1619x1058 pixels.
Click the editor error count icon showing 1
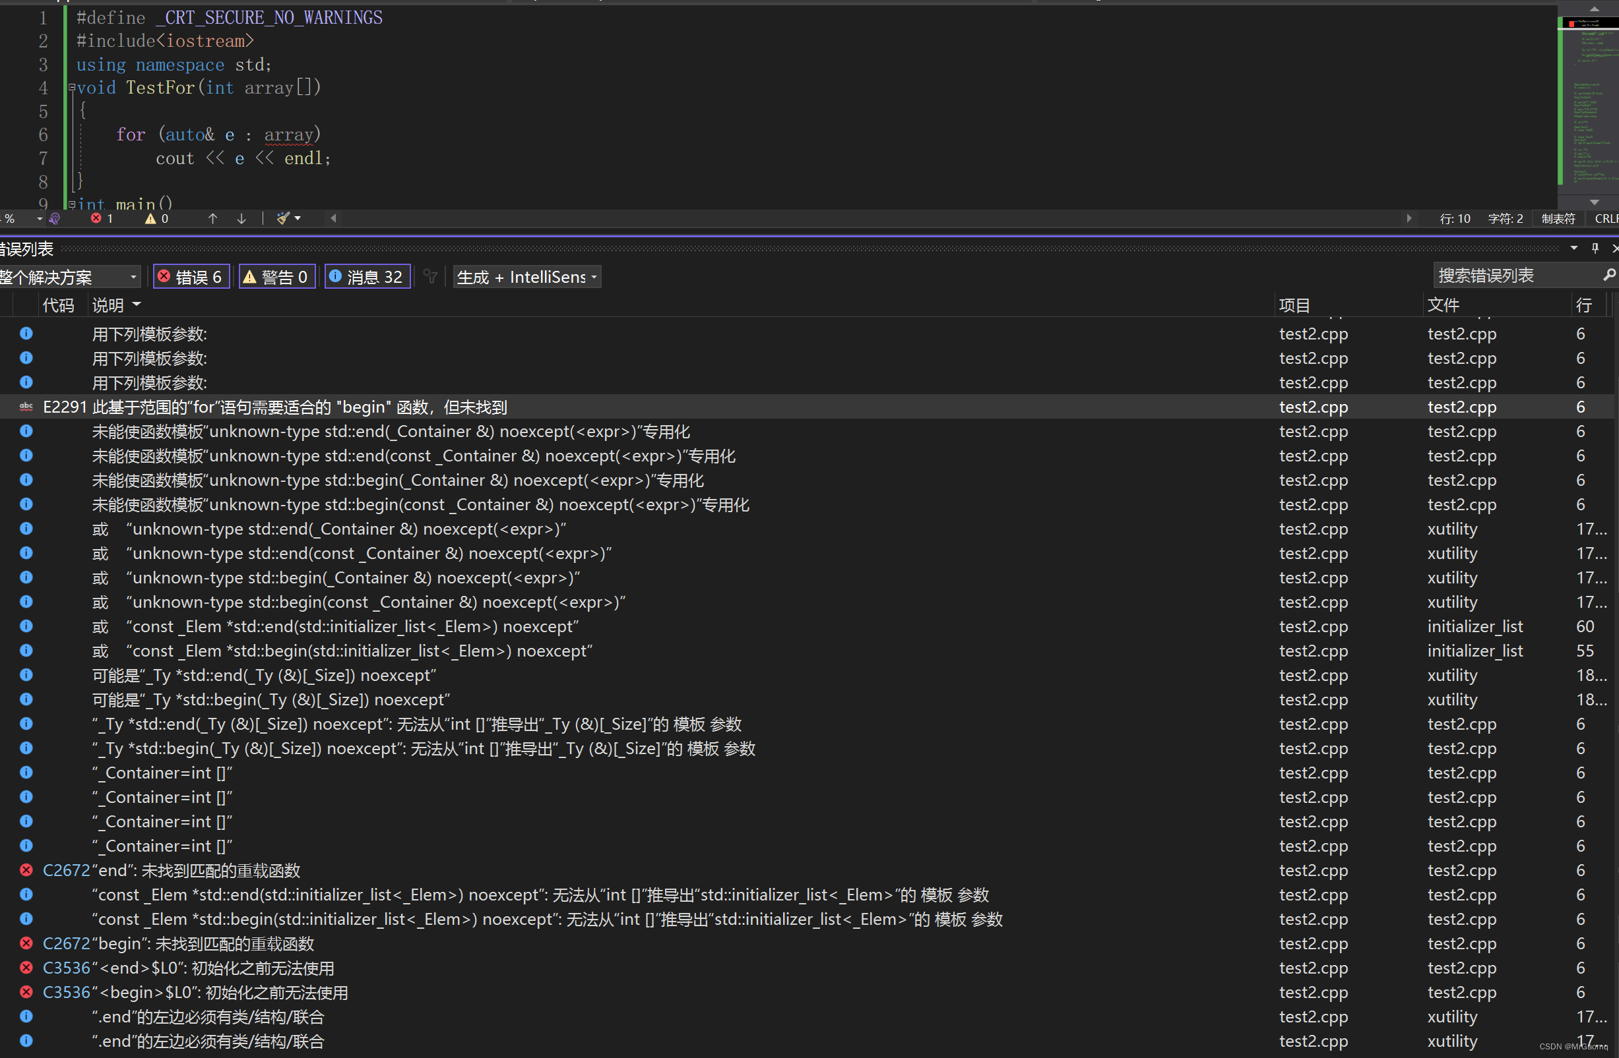[96, 218]
